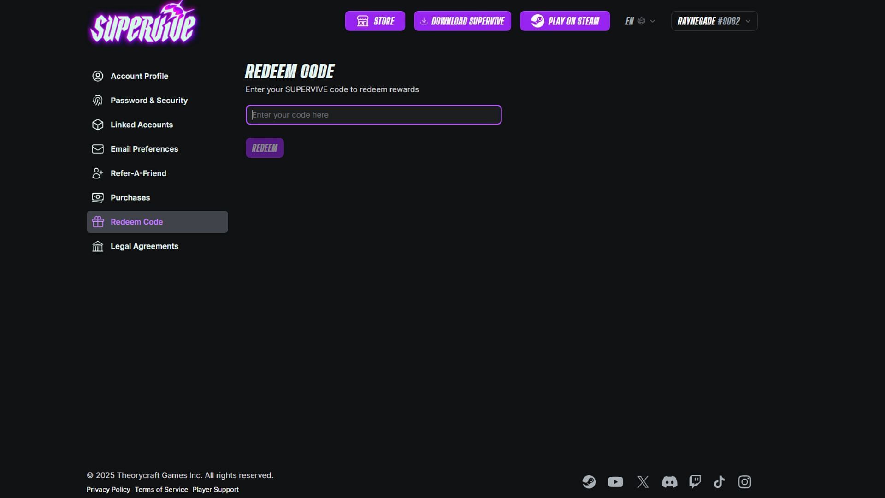885x498 pixels.
Task: Open the Instagram icon in footer
Action: pyautogui.click(x=744, y=482)
